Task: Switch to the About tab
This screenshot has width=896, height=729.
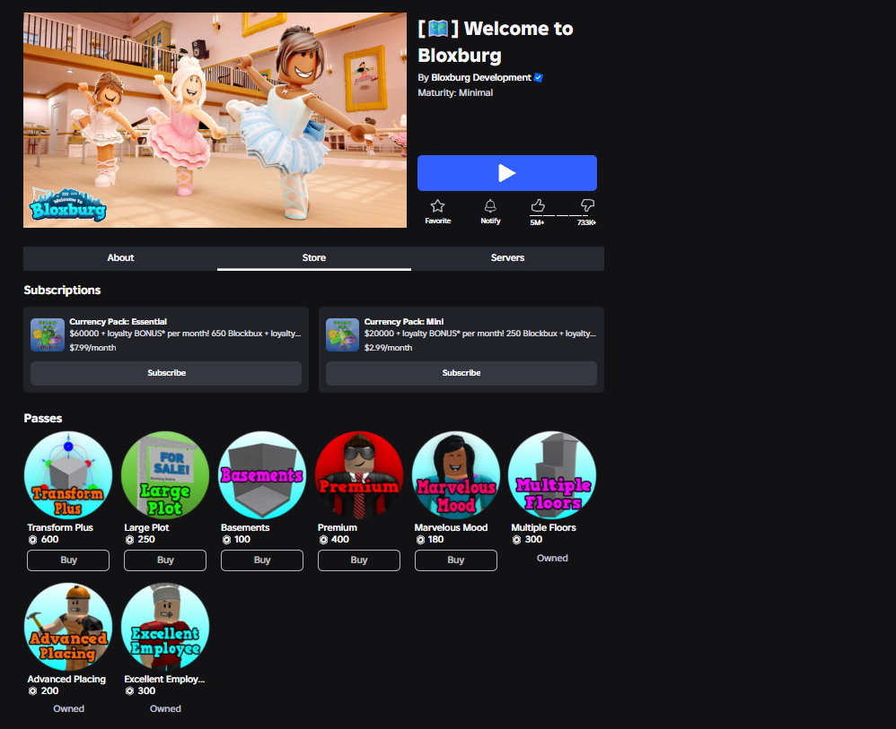Action: click(x=120, y=258)
